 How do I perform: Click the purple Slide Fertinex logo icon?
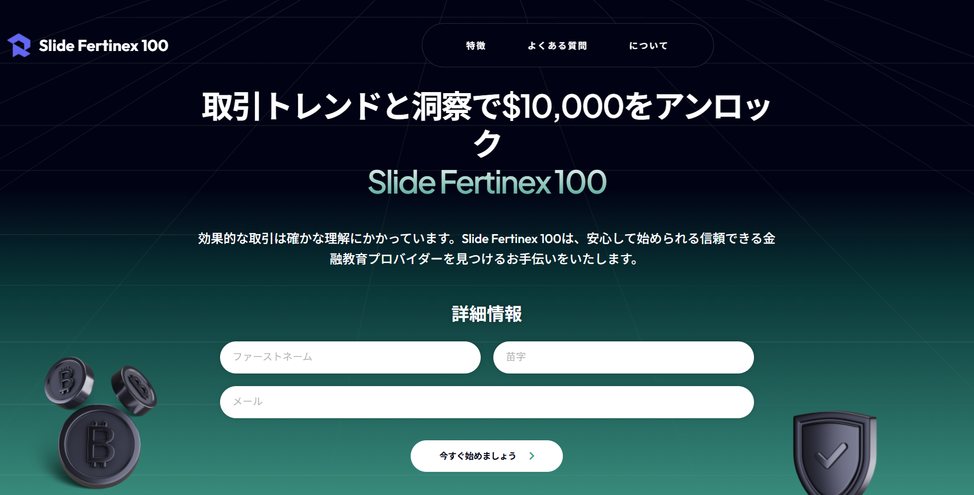19,45
